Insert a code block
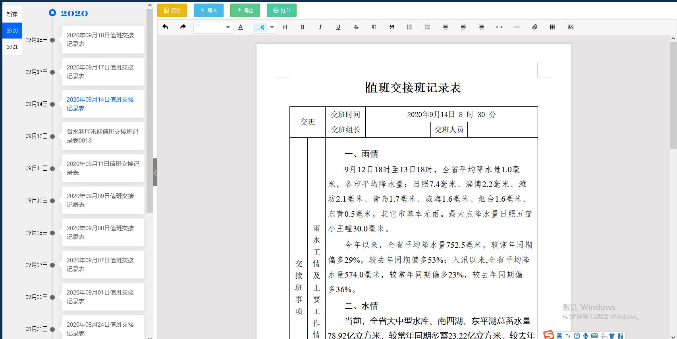Viewport: 677px width, 339px height. click(x=499, y=27)
